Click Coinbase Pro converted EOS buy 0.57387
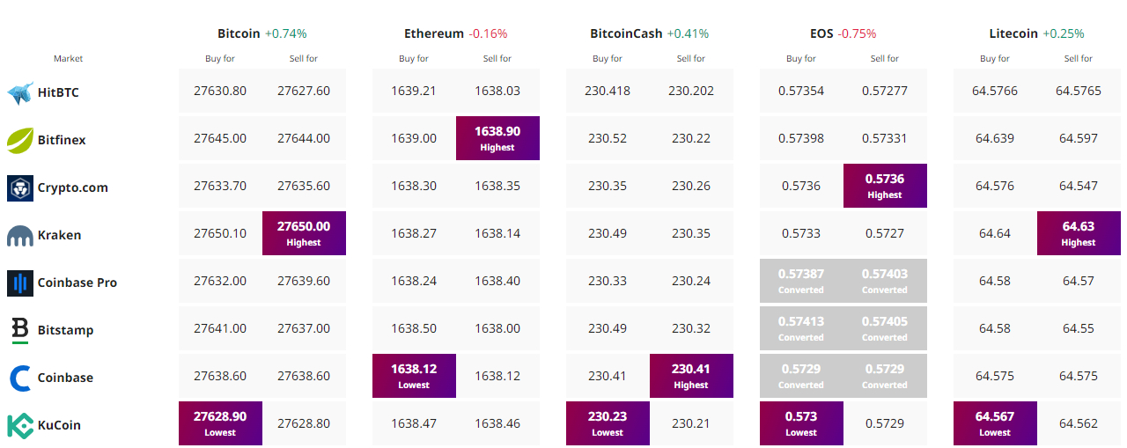1127x448 pixels. pos(801,281)
